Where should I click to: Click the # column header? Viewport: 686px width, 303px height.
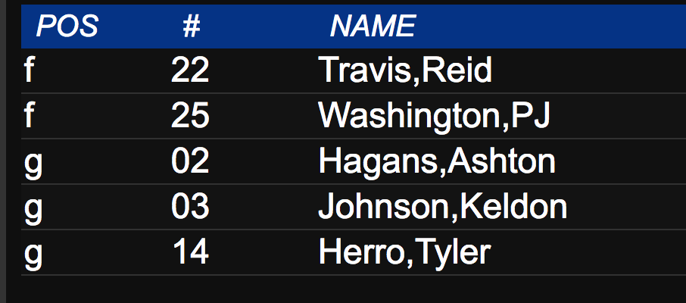point(192,26)
